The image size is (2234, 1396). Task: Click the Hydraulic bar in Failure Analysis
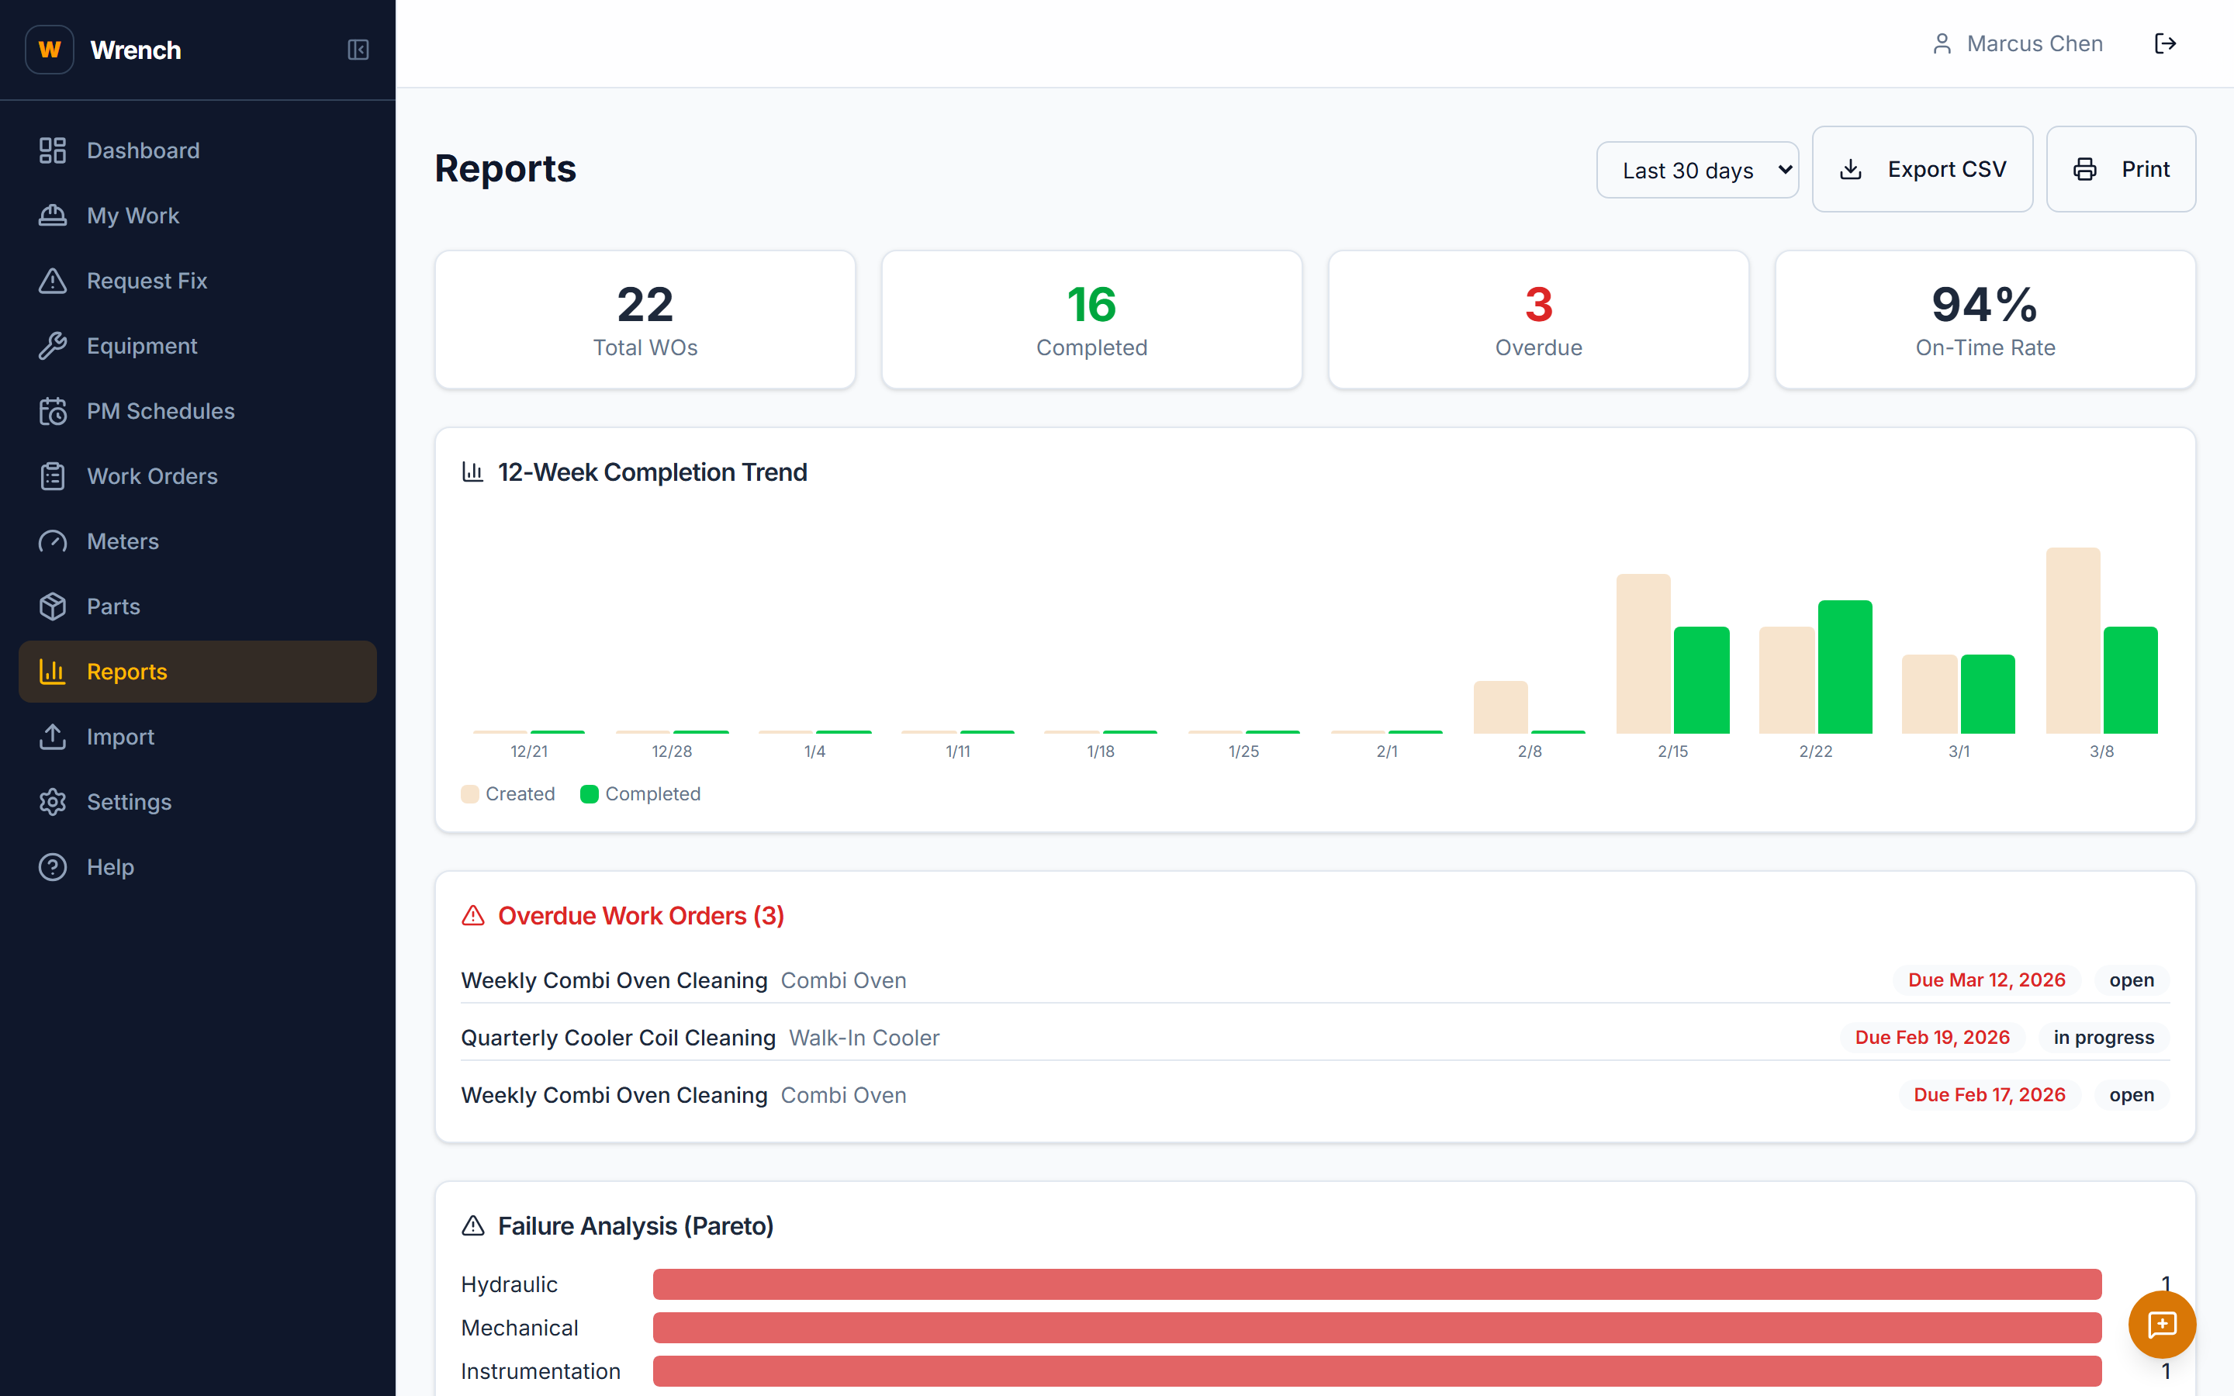pos(1375,1284)
